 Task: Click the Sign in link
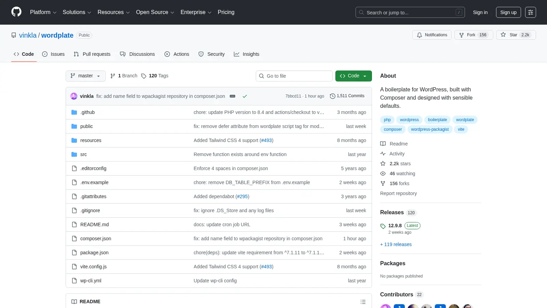pyautogui.click(x=480, y=12)
